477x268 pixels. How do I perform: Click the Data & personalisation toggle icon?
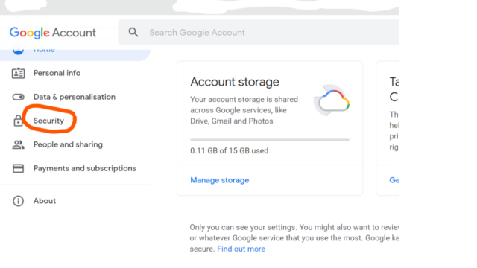[18, 97]
